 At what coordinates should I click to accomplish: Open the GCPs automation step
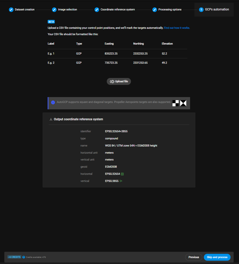pyautogui.click(x=214, y=9)
